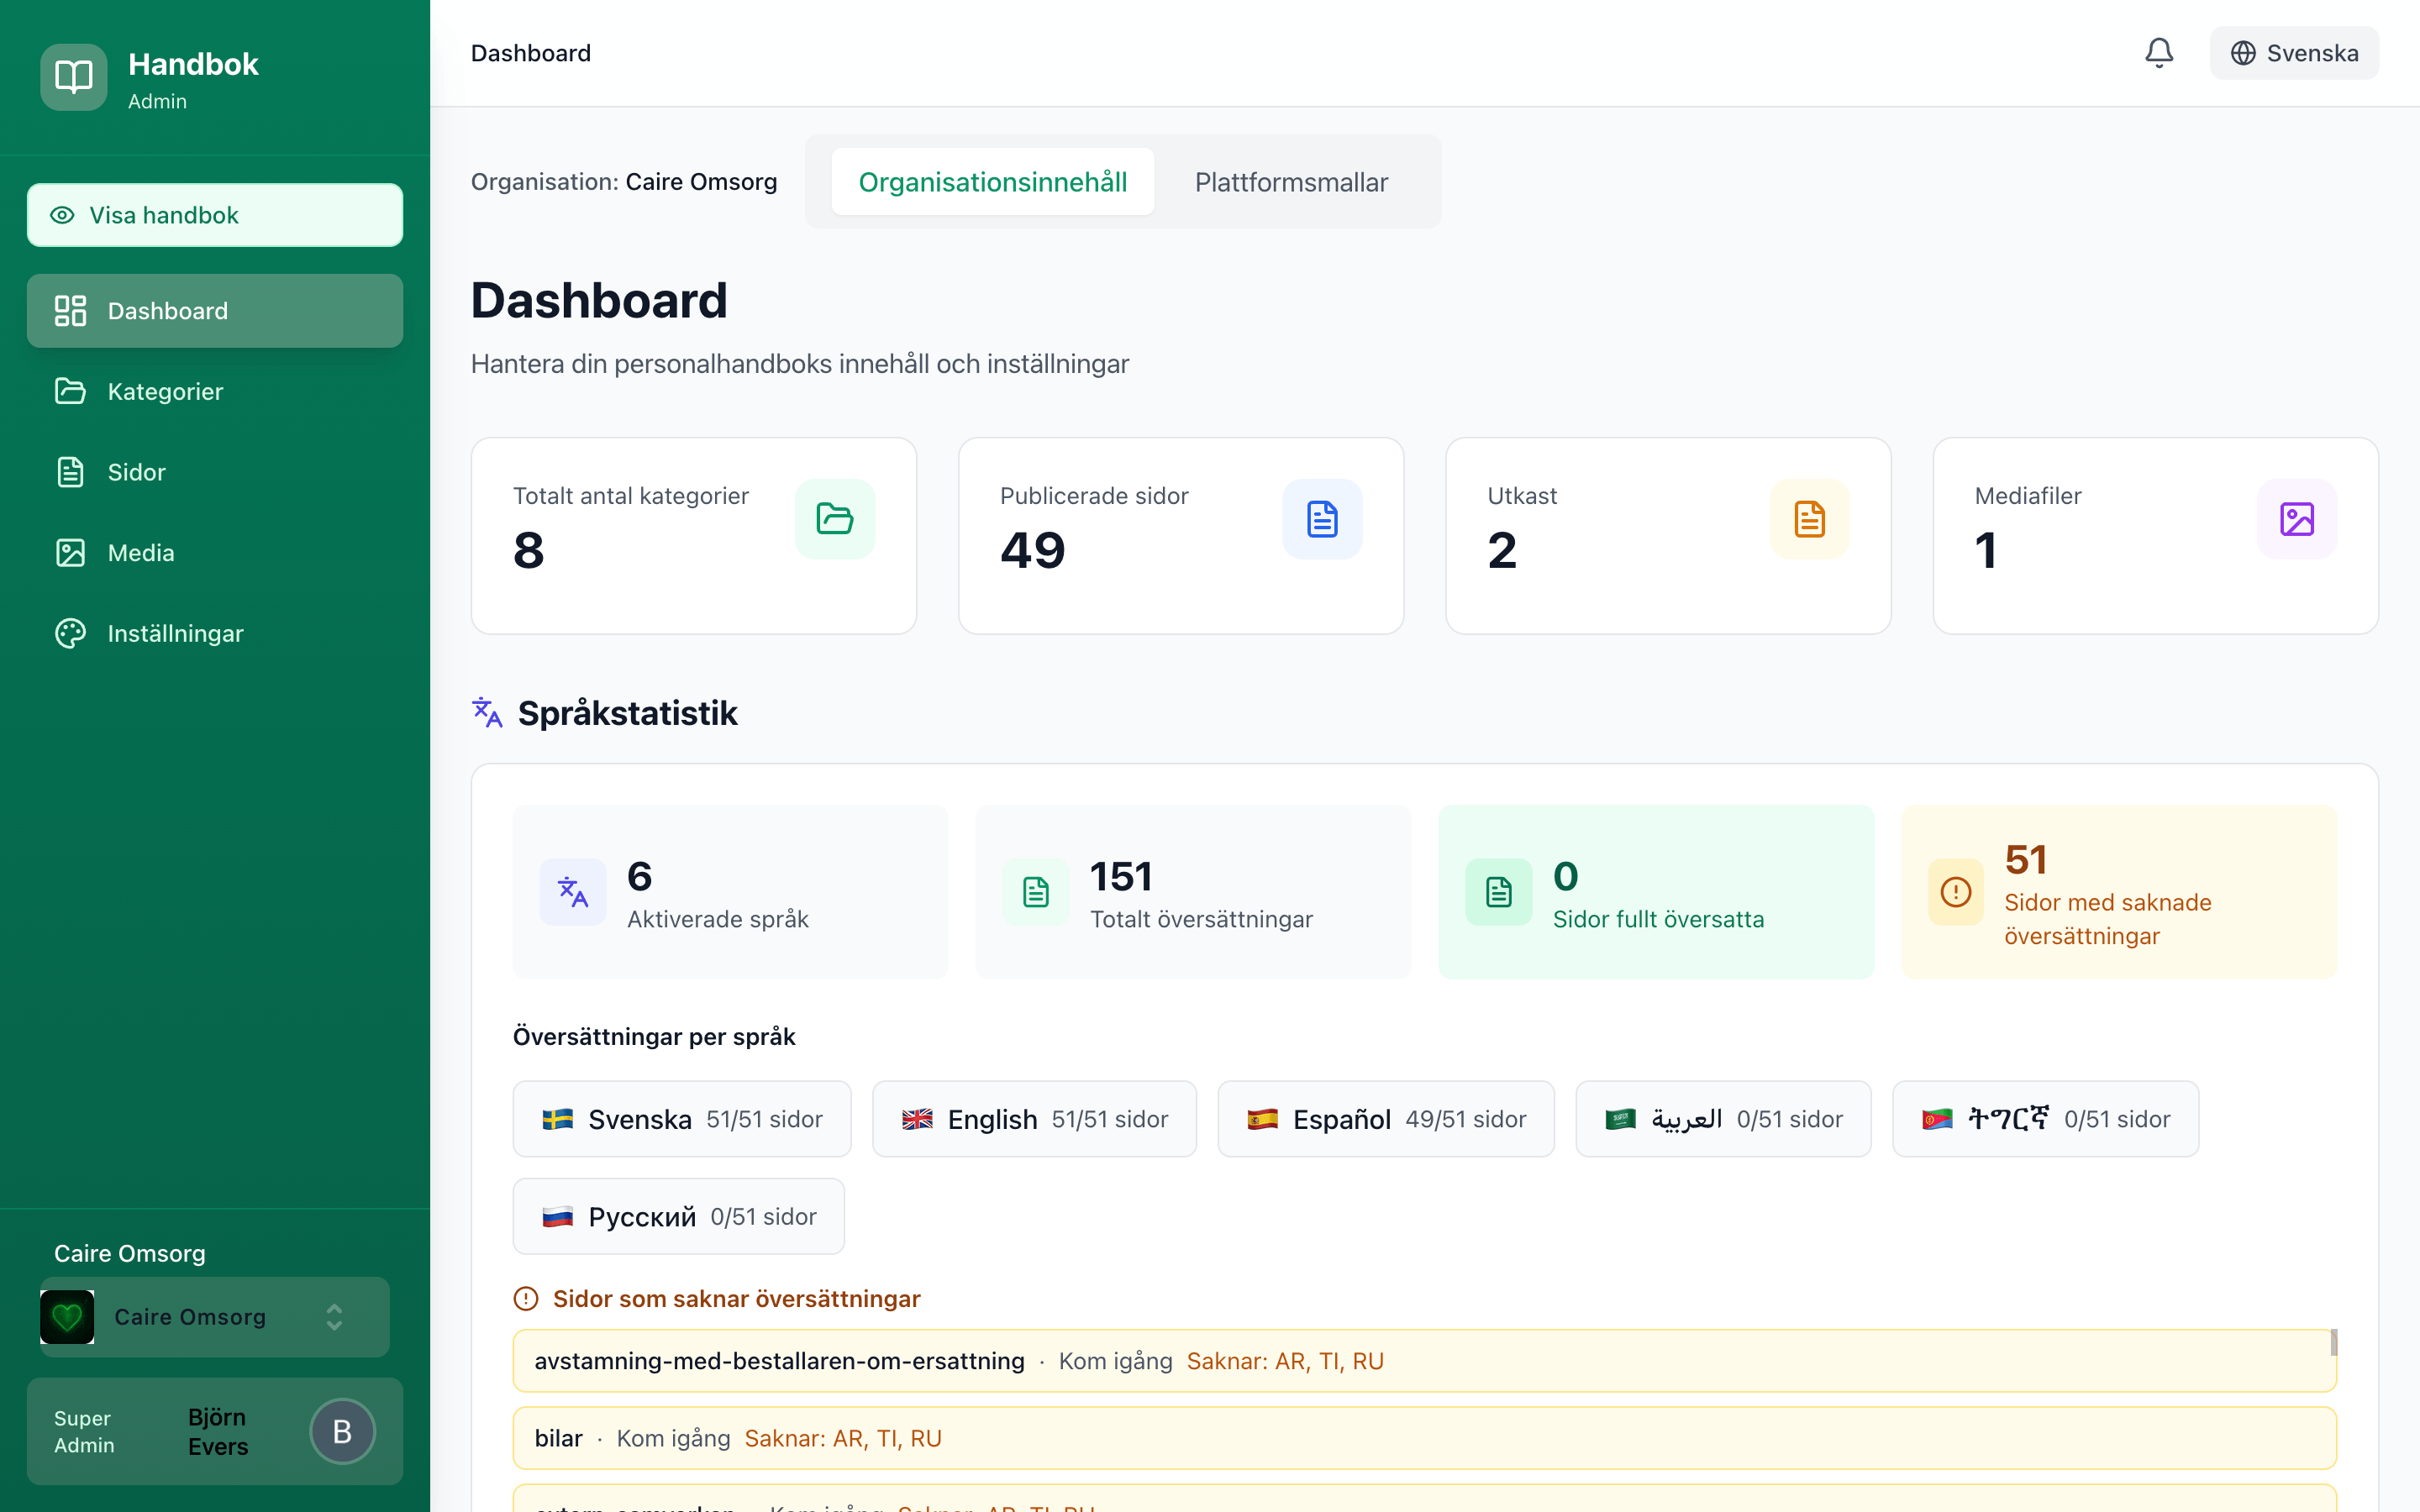Click the Handbok book logo icon

pyautogui.click(x=74, y=77)
